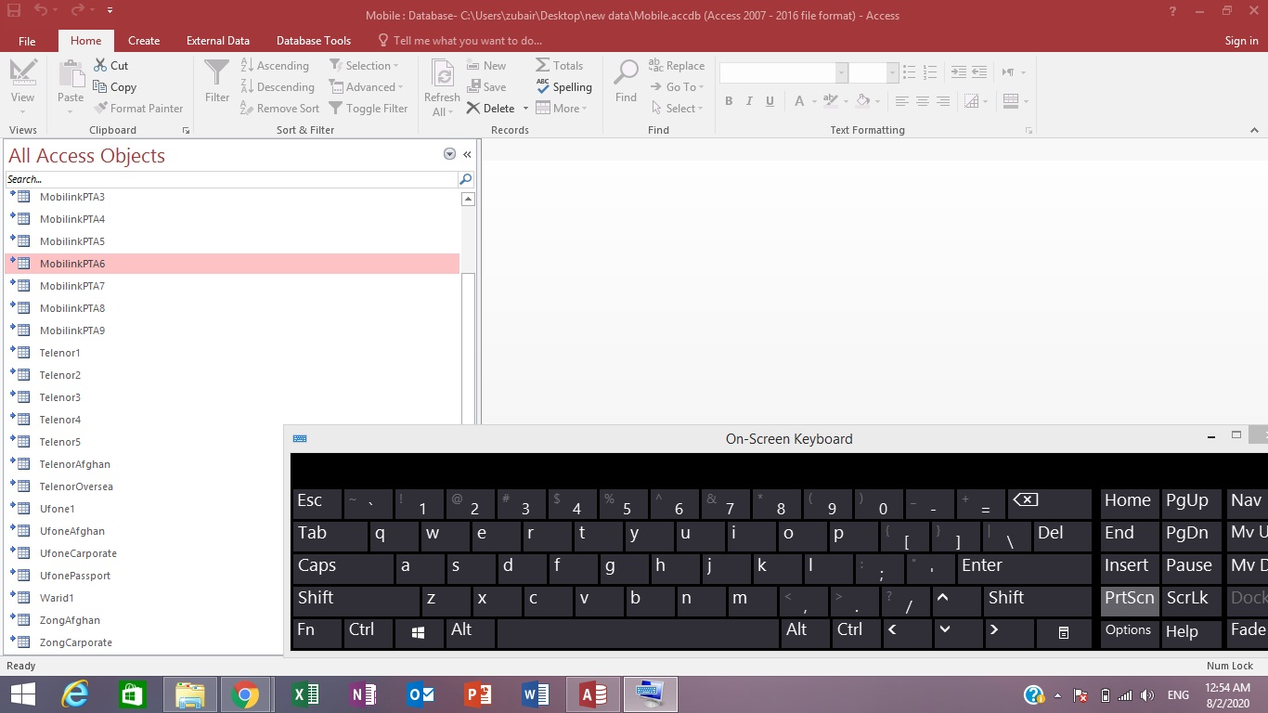
Task: Toggle left Shift key on On-Screen Keyboard
Action: coord(356,601)
